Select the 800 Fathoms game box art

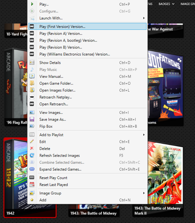[x=166, y=88]
